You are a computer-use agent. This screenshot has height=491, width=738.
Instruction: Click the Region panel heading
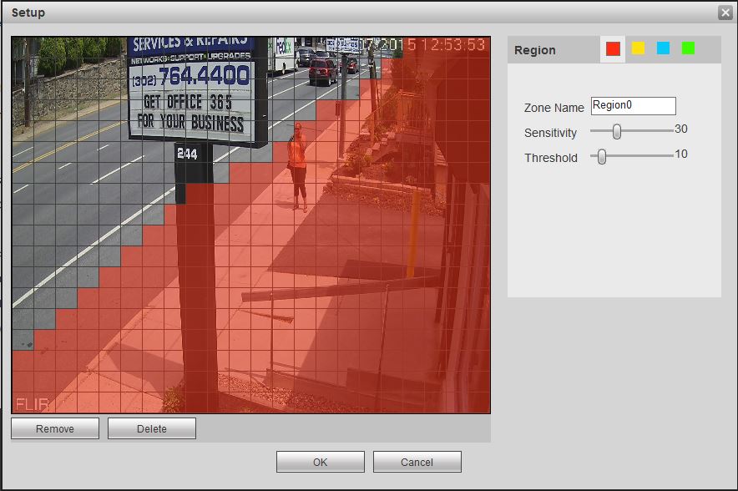pyautogui.click(x=534, y=50)
